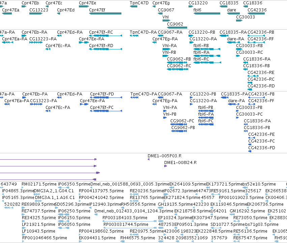Image resolution: width=287 pixels, height=243 pixels.
Task: Select the Cpr47Ef-PC protein glyph
Action: tap(106, 111)
